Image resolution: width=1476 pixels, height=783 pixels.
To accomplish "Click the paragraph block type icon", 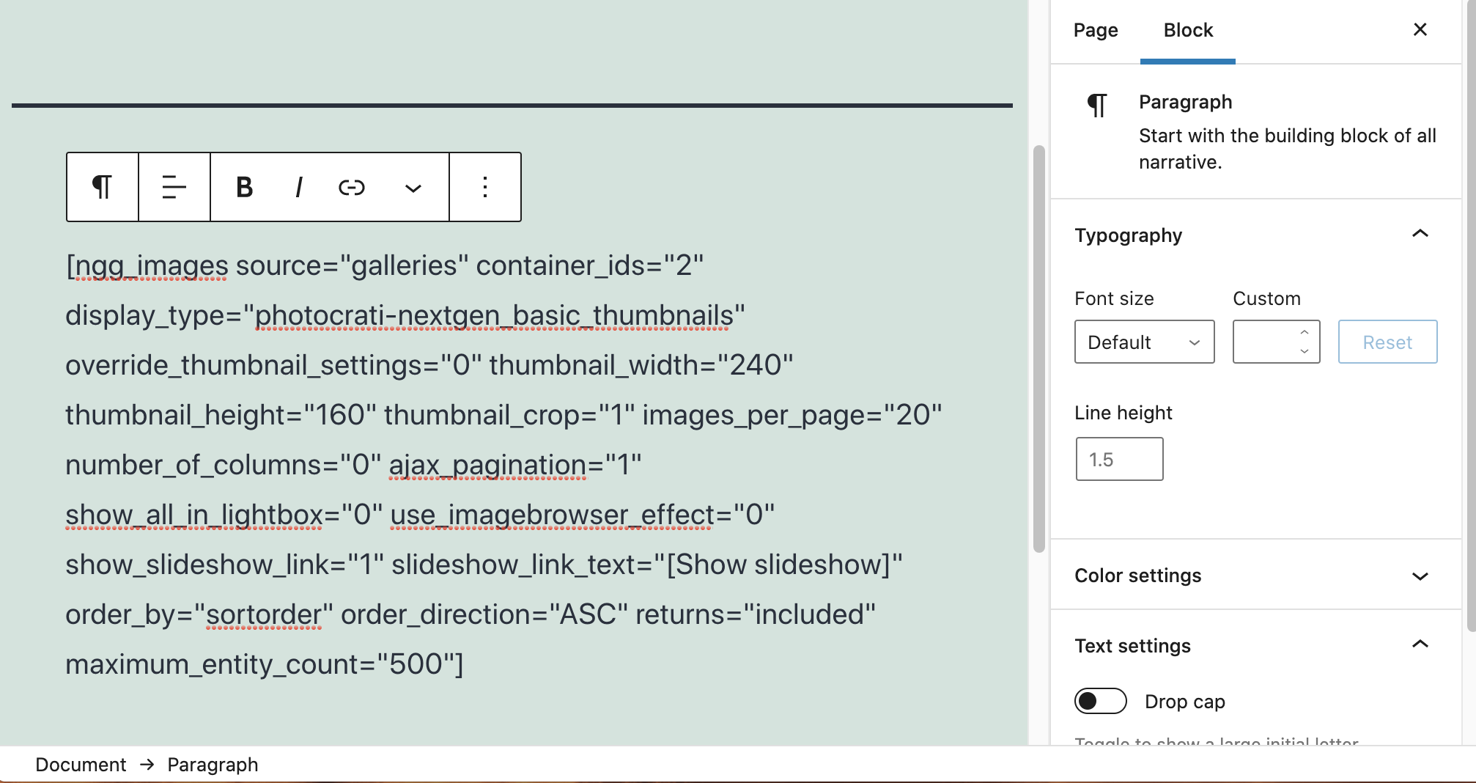I will pos(101,187).
